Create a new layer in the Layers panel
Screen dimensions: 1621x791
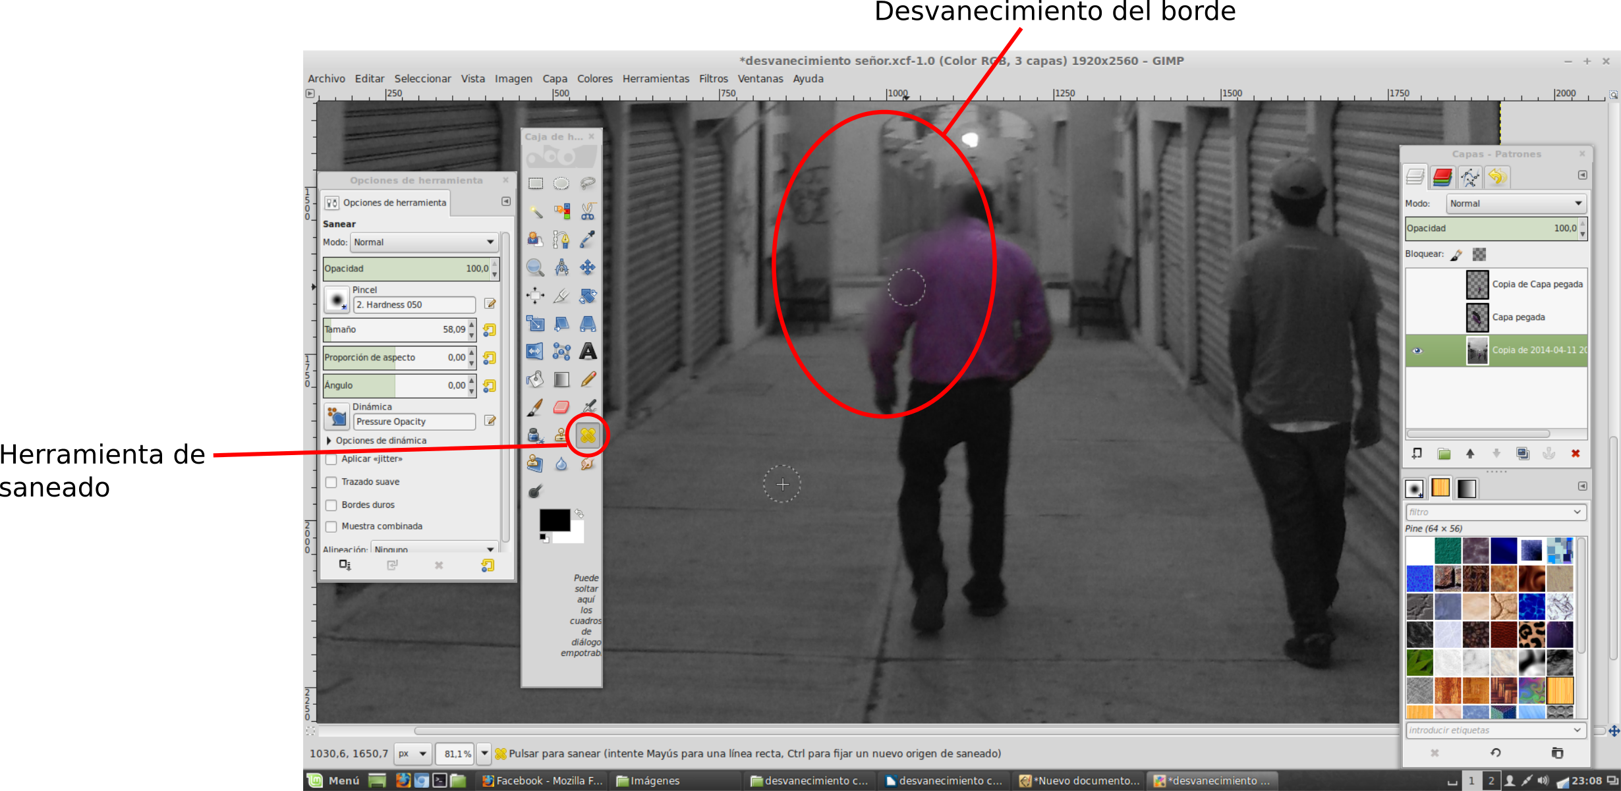(x=1417, y=453)
